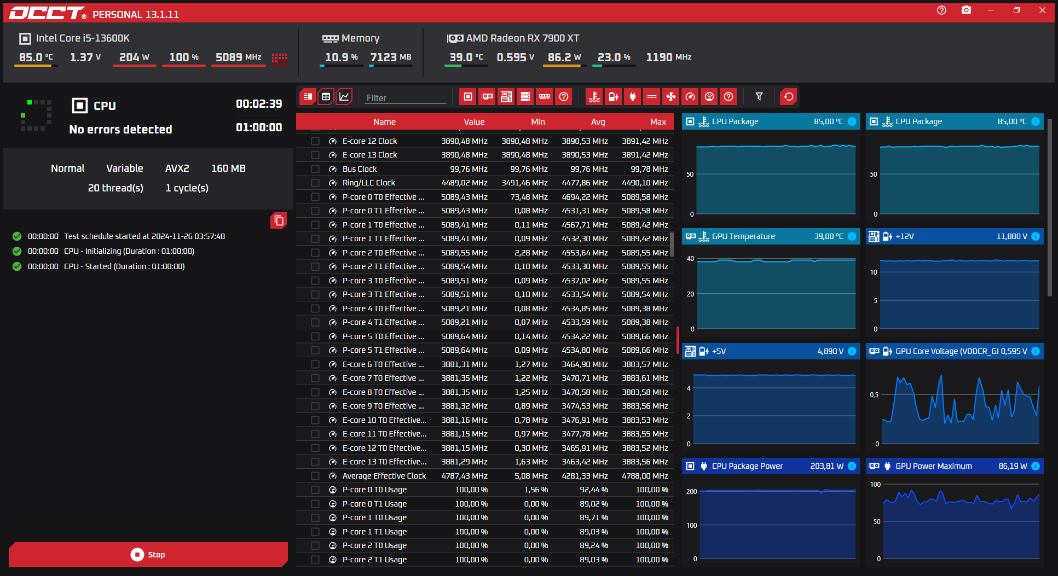Screen dimensions: 1058x576
Task: Sort the table by Max column
Action: click(658, 122)
